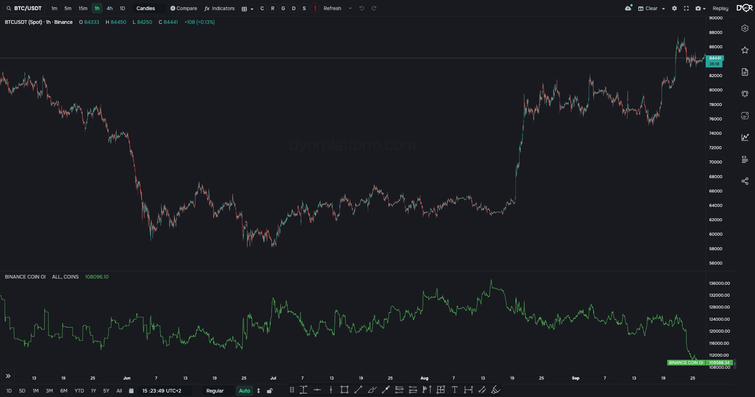Open the Clear dropdown
755x397 pixels.
651,8
